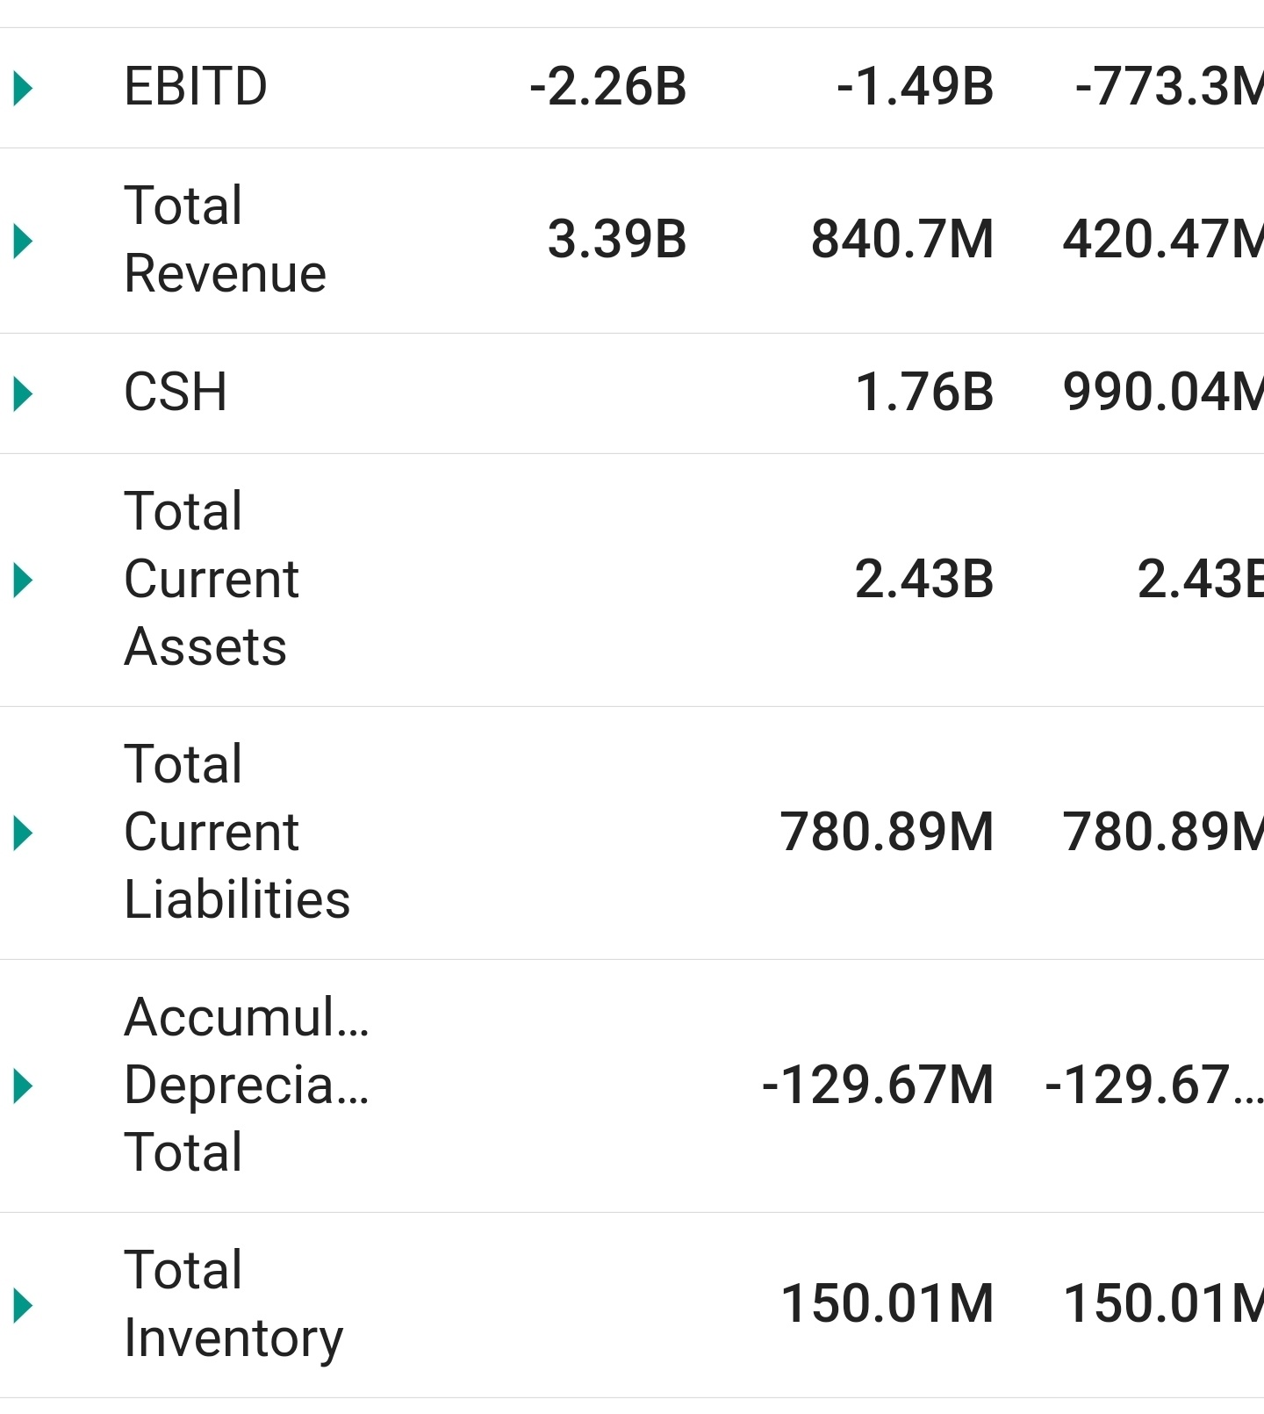
Task: Click the Total Revenue value 420.47M
Action: pos(1163,240)
